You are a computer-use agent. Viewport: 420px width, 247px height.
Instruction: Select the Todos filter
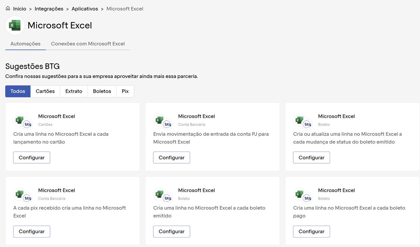[x=18, y=91]
